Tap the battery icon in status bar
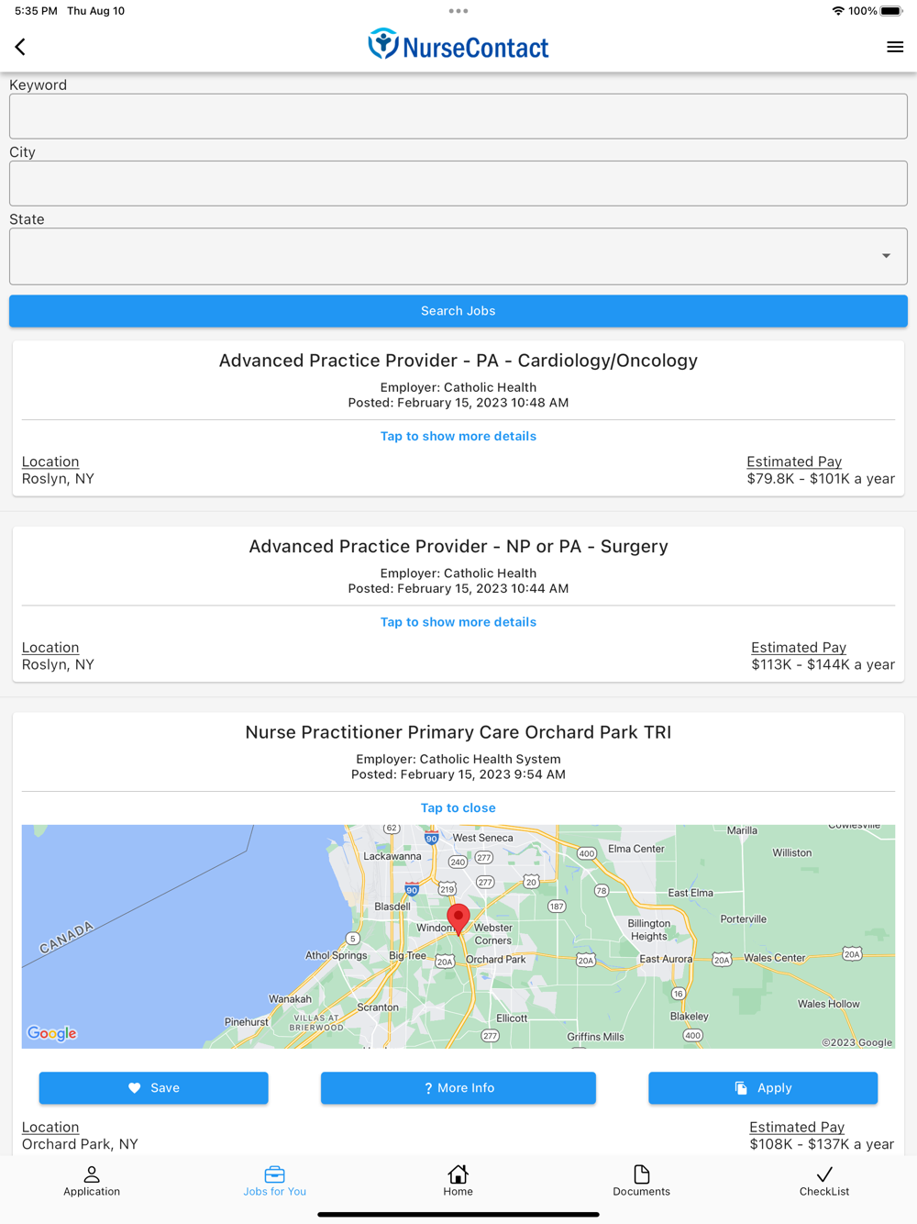This screenshot has width=917, height=1224. [x=891, y=11]
